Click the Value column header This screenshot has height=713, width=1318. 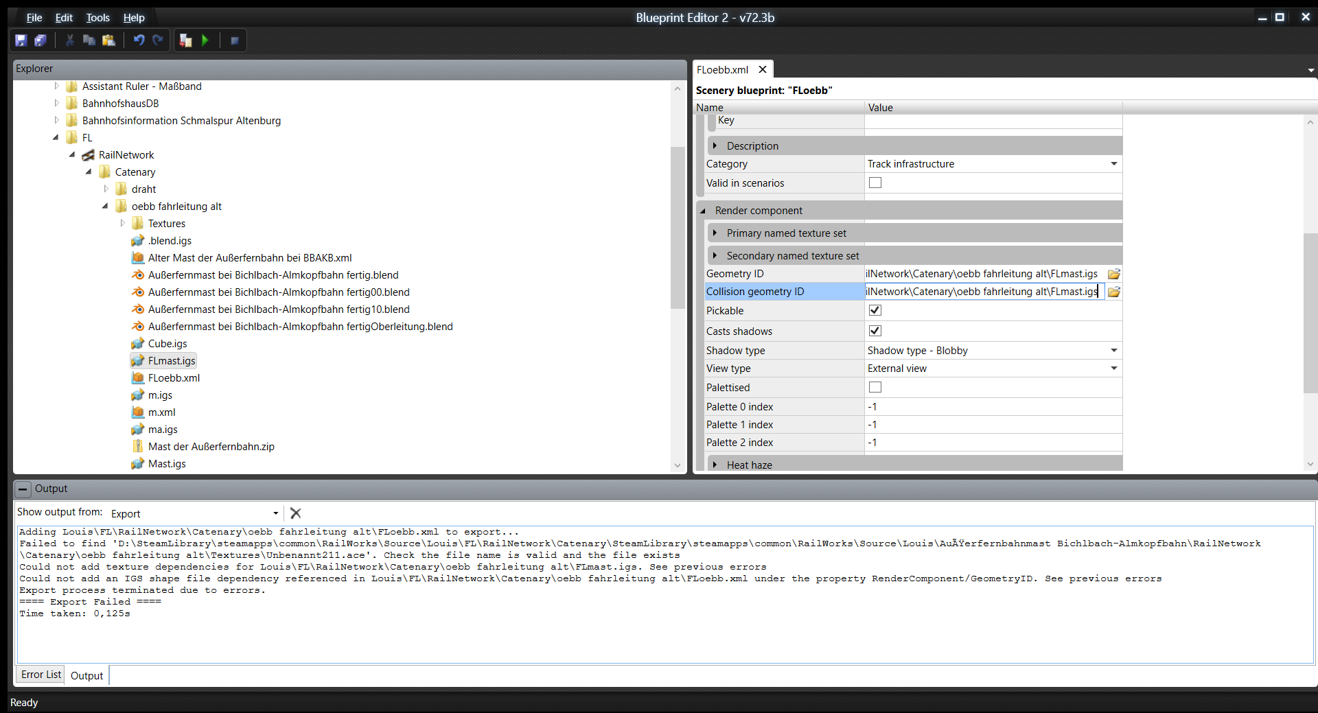tap(993, 108)
